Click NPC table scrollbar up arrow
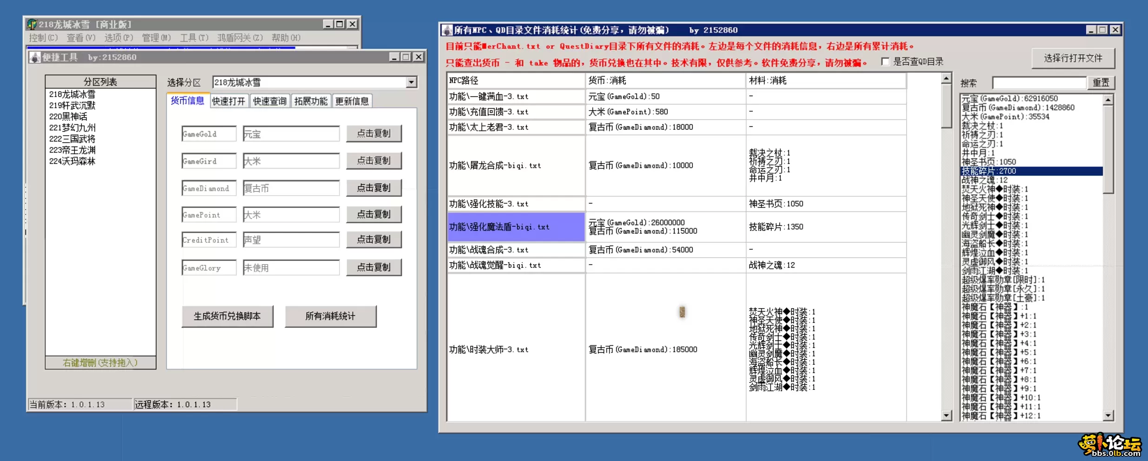 946,79
